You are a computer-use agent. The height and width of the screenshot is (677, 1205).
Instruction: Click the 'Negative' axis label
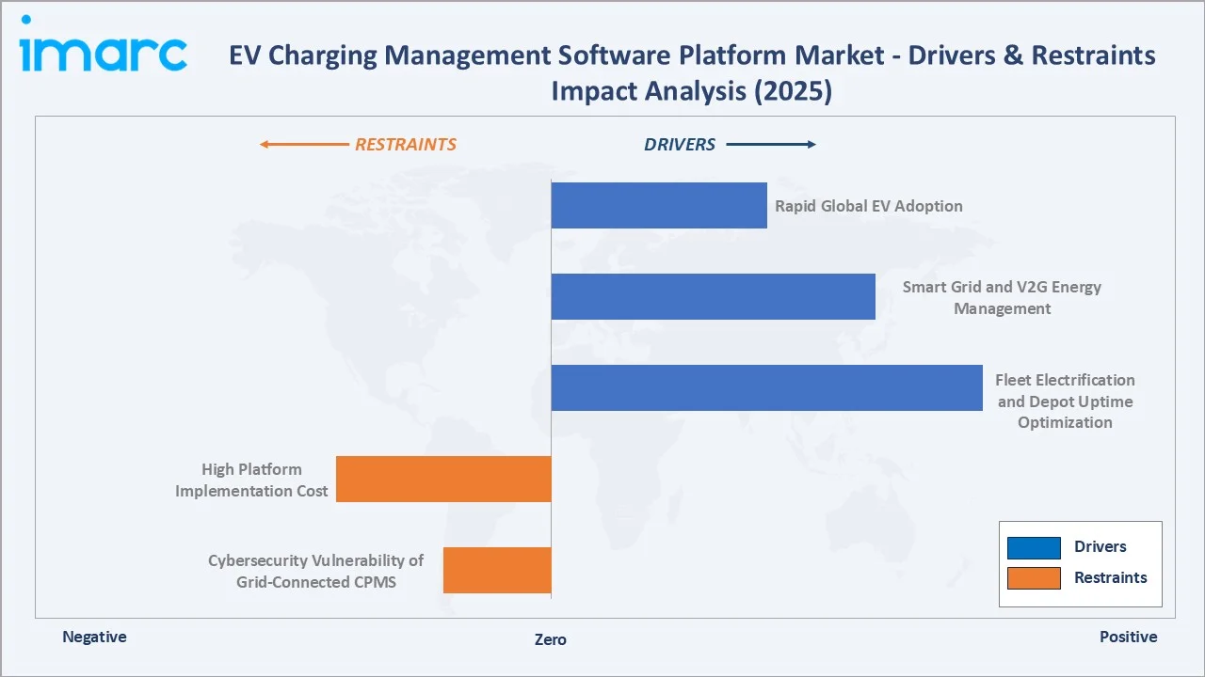(x=94, y=637)
